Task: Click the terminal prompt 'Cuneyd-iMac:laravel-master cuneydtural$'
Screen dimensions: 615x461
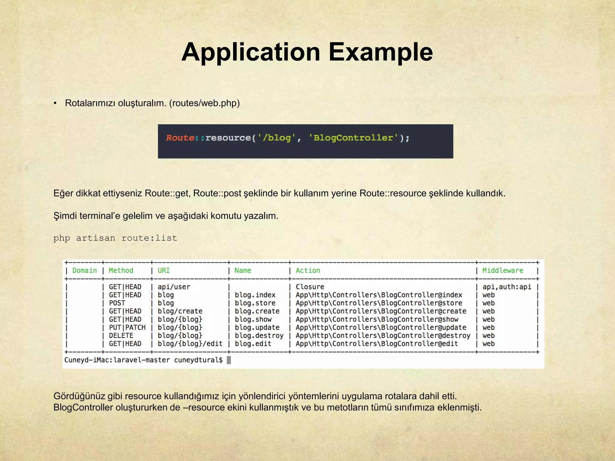Action: [144, 360]
